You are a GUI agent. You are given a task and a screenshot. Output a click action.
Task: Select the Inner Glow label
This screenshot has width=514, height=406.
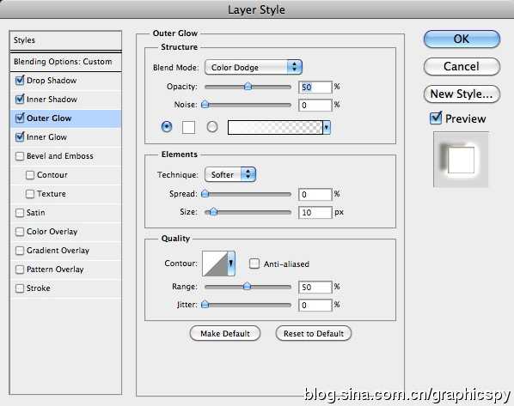pos(46,137)
